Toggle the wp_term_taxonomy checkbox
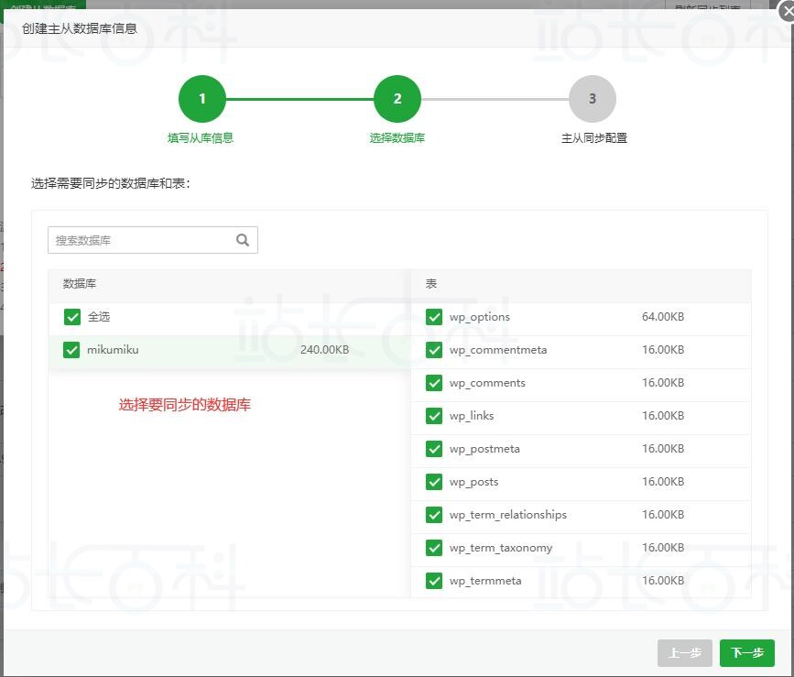The image size is (794, 677). click(434, 548)
